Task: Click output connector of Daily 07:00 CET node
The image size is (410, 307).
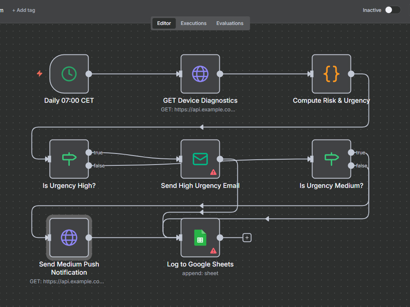Action: click(89, 74)
